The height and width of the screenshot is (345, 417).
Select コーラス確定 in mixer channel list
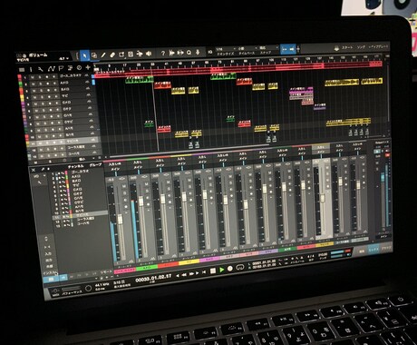(x=85, y=219)
